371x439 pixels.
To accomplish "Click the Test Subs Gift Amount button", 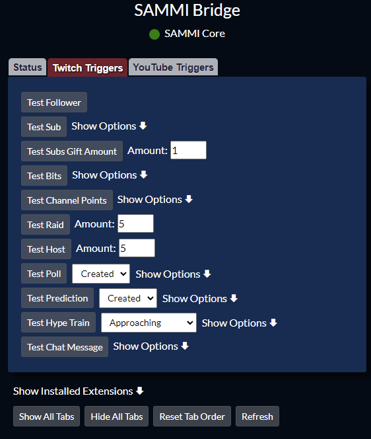I will (72, 151).
